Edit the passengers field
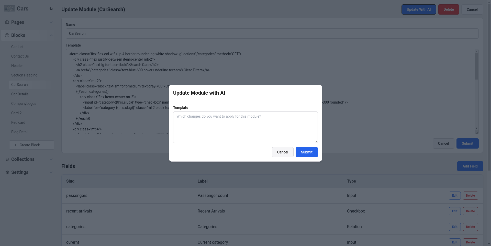Screen dimensions: 491x246 tap(455, 196)
